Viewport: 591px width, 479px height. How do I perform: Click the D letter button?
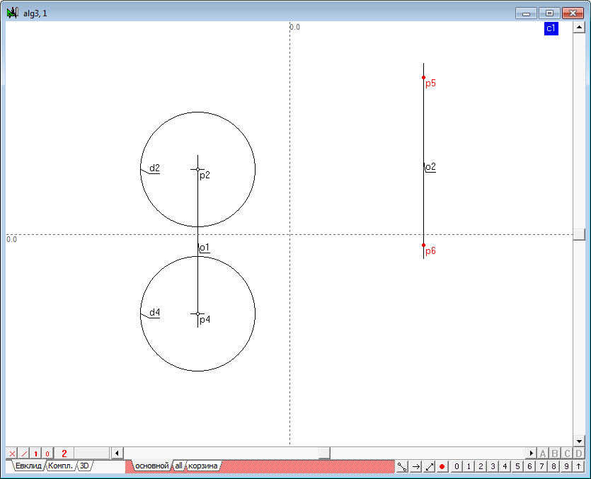tap(579, 454)
